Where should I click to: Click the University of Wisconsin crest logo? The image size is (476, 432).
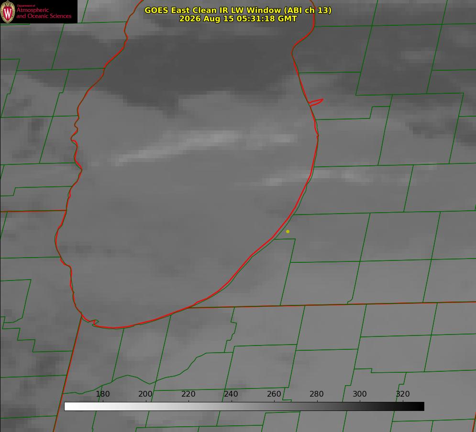pos(8,11)
